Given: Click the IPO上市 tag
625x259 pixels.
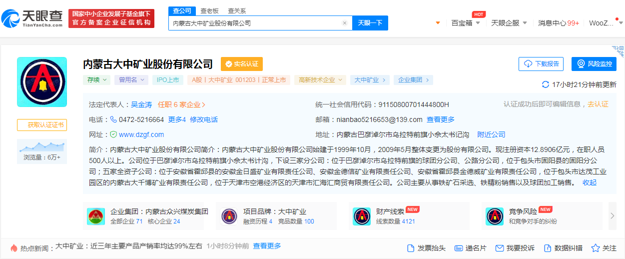Looking at the screenshot, I should pyautogui.click(x=168, y=80).
